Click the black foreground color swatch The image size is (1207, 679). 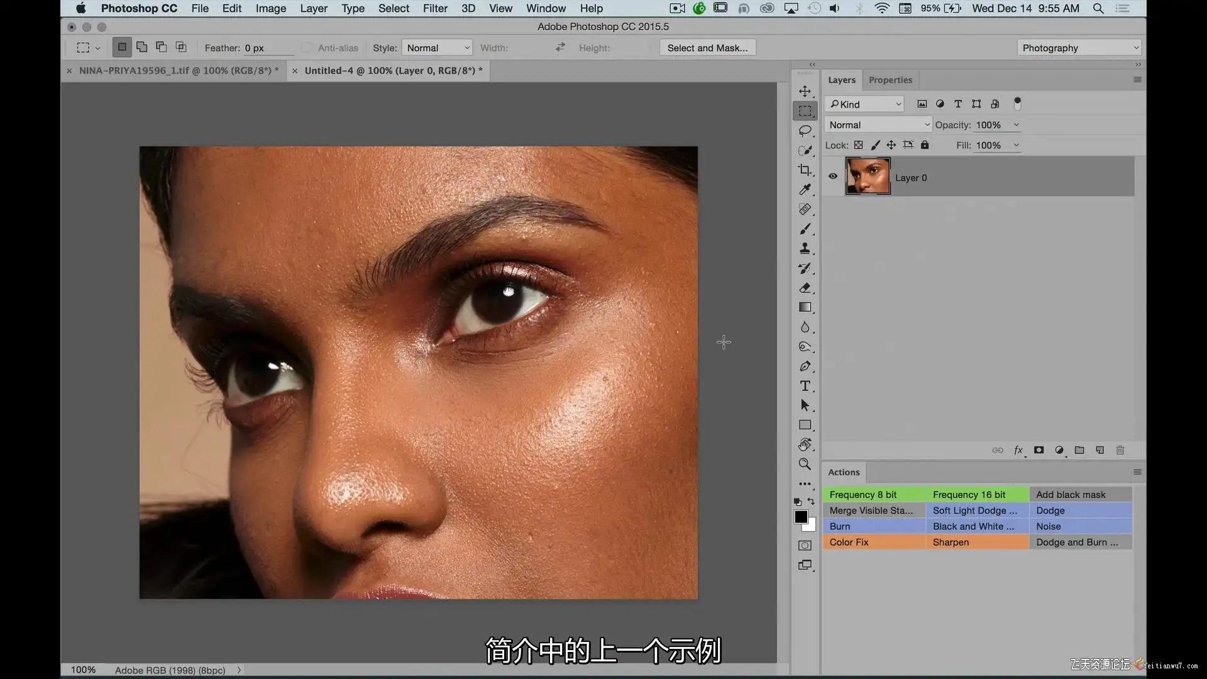point(800,517)
